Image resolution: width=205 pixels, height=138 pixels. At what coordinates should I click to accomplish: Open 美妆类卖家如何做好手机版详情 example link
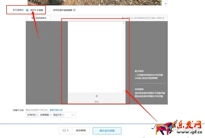pos(150,93)
